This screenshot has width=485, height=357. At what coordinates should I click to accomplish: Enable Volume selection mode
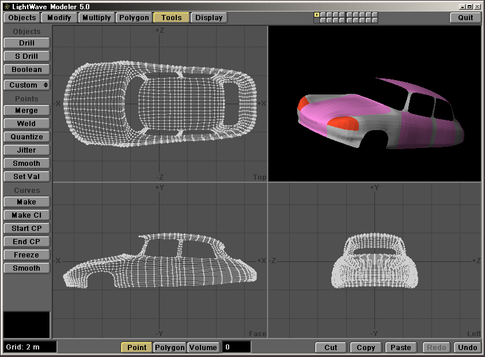pyautogui.click(x=203, y=347)
